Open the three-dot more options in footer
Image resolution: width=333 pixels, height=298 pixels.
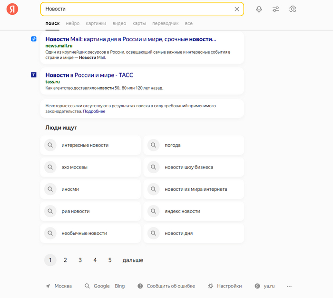(289, 286)
